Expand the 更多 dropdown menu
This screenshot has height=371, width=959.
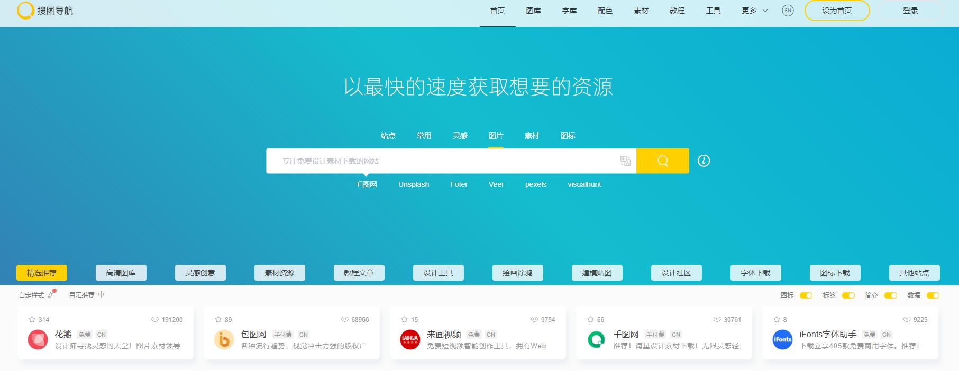pos(755,11)
